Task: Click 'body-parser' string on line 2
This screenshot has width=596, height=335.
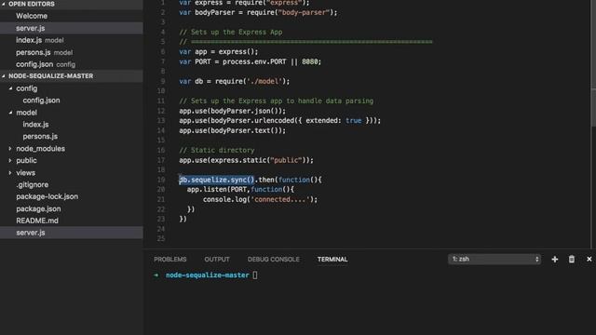Action: (304, 12)
